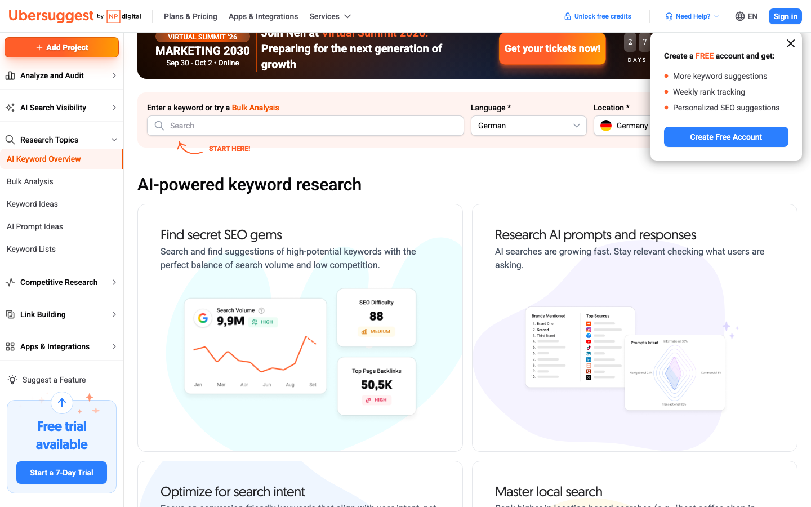The image size is (811, 507).
Task: Click the AI Search Visibility sparkle icon
Action: (x=10, y=108)
